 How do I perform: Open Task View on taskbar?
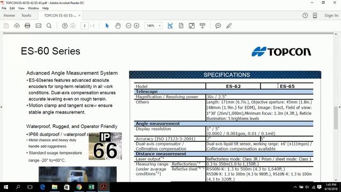[x=30, y=187]
